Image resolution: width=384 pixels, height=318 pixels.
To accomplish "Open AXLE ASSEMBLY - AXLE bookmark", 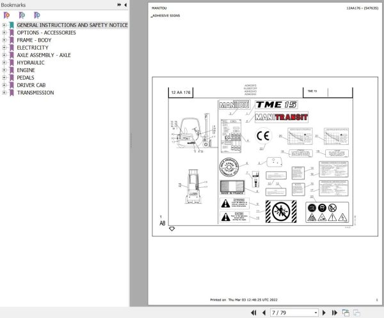I will [x=44, y=55].
